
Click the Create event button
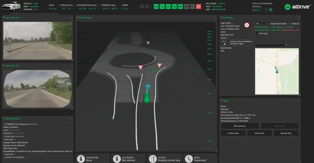coord(233,133)
